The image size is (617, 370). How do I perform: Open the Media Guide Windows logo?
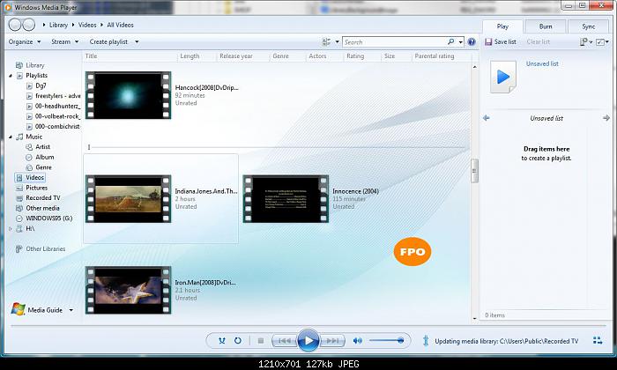point(19,309)
